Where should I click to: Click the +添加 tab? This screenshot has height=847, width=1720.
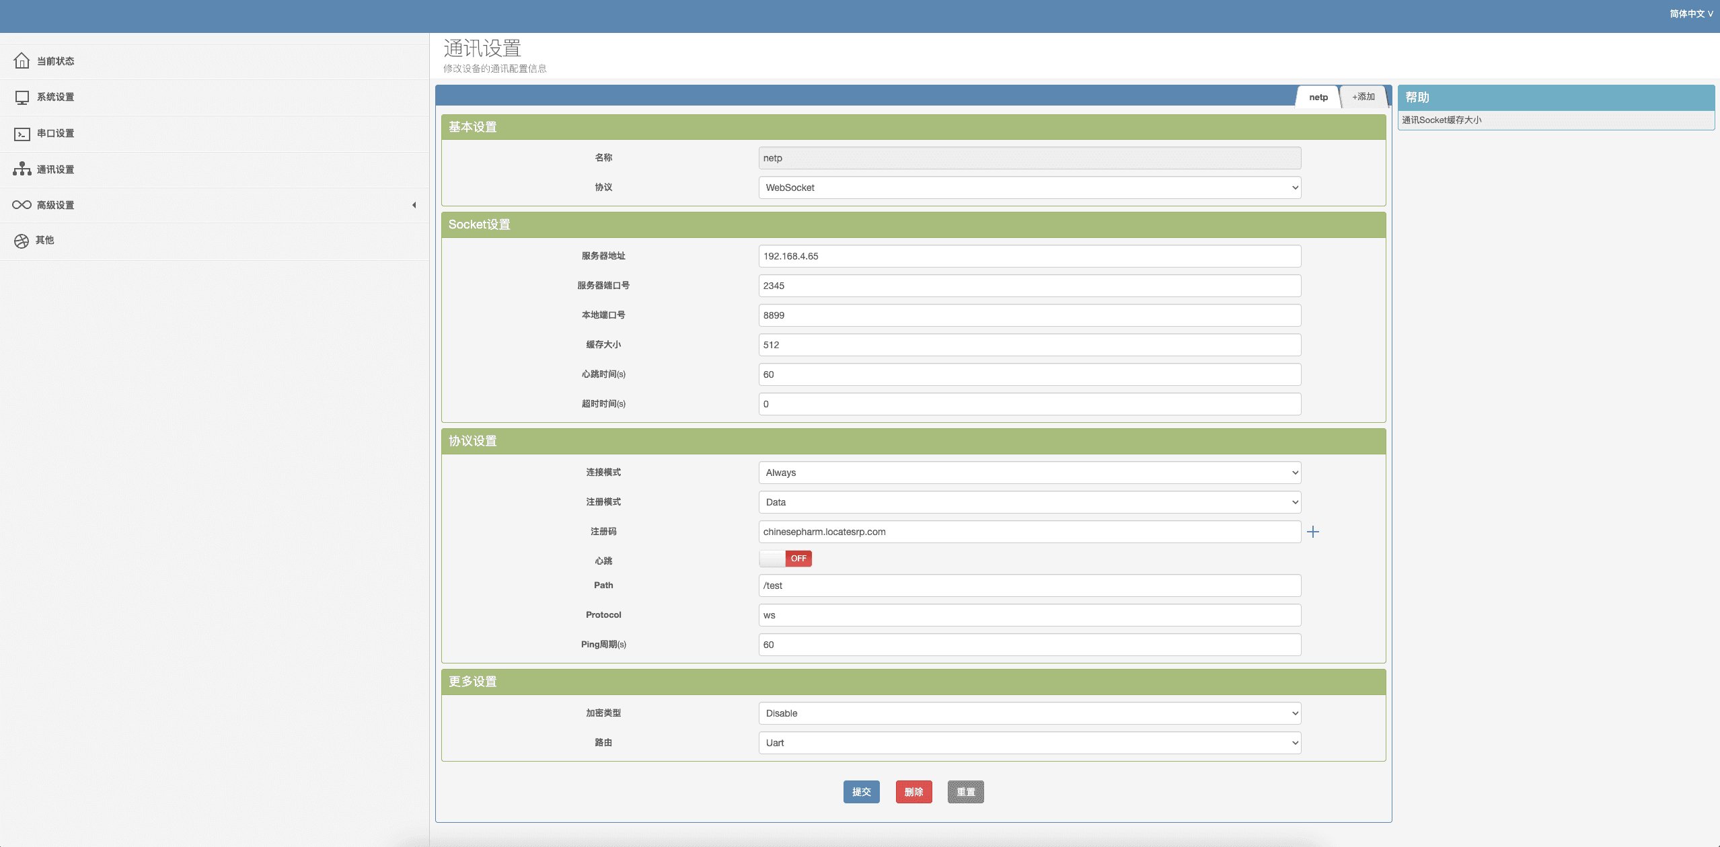1363,97
